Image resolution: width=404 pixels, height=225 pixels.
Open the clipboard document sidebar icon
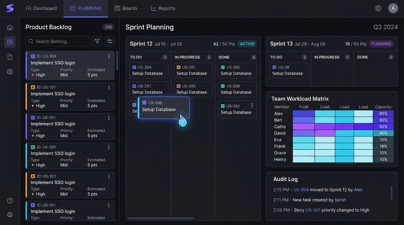(10, 57)
